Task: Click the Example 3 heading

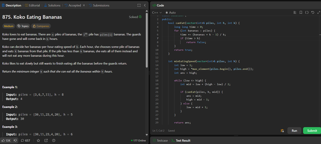Action: click(x=10, y=127)
